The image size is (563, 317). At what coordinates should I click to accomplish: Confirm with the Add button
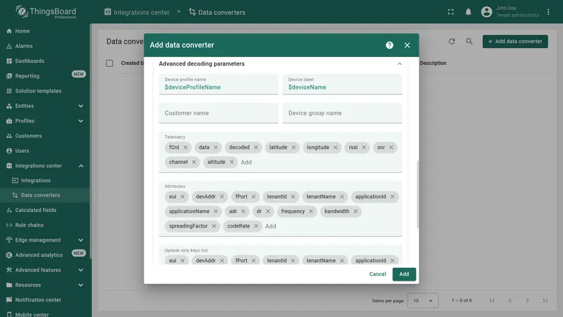coord(404,274)
